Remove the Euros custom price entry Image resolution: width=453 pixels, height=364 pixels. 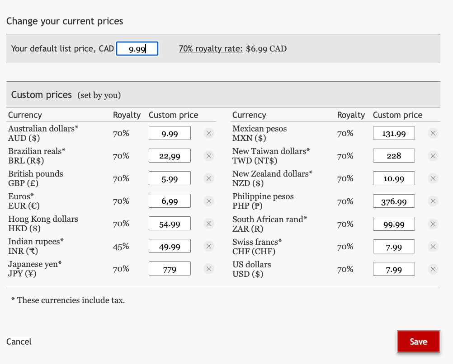point(208,201)
